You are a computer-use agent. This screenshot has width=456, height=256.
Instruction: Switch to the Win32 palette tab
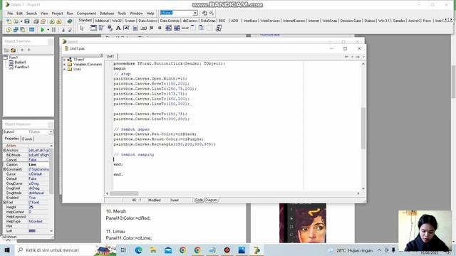[x=117, y=21]
